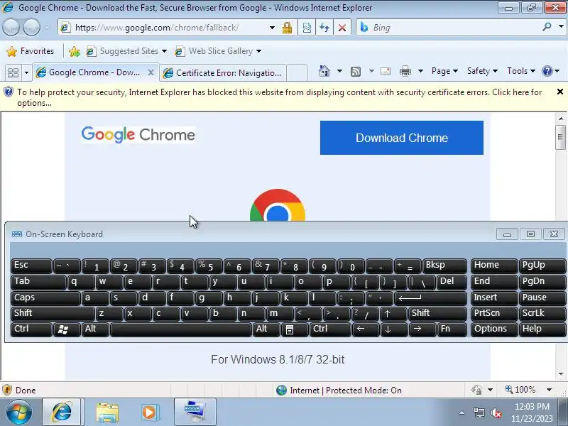Click the Windows logo key on keyboard

tap(66, 329)
